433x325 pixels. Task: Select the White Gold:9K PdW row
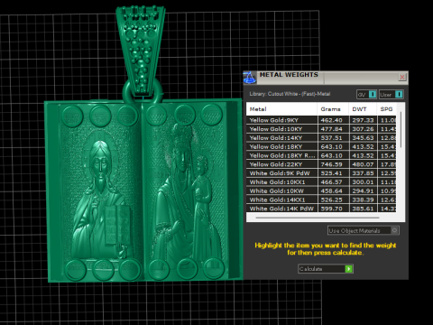pos(321,173)
